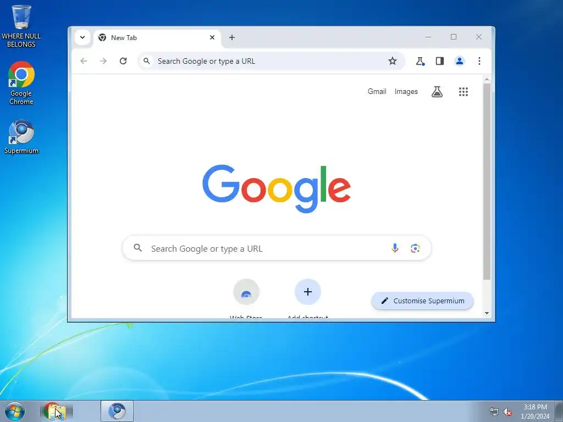Image resolution: width=563 pixels, height=422 pixels.
Task: Start voice search with microphone
Action: (395, 248)
